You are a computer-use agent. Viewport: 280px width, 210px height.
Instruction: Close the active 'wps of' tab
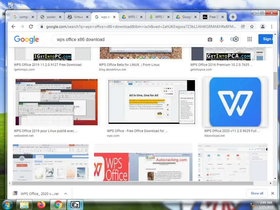pyautogui.click(x=114, y=17)
